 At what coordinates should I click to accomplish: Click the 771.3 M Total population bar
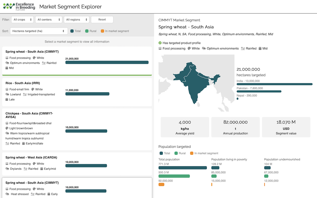183,168
